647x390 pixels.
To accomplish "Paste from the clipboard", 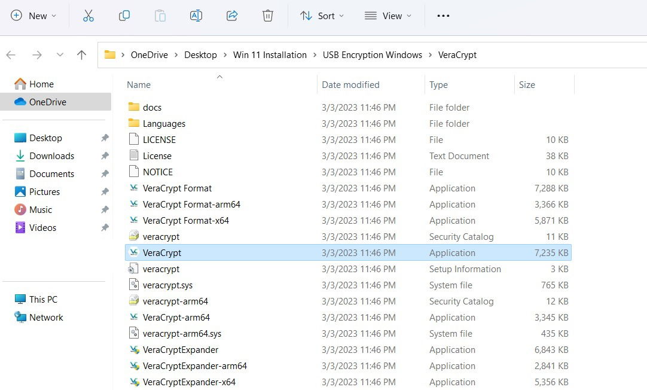I will click(160, 16).
